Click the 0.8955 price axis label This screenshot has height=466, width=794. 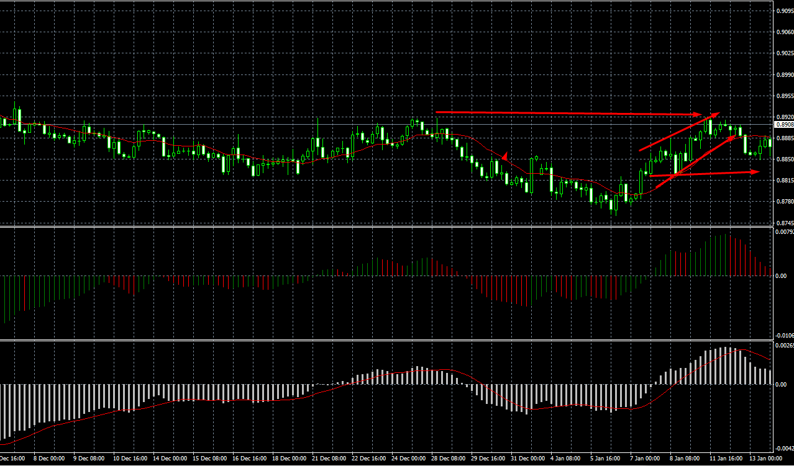pyautogui.click(x=784, y=96)
